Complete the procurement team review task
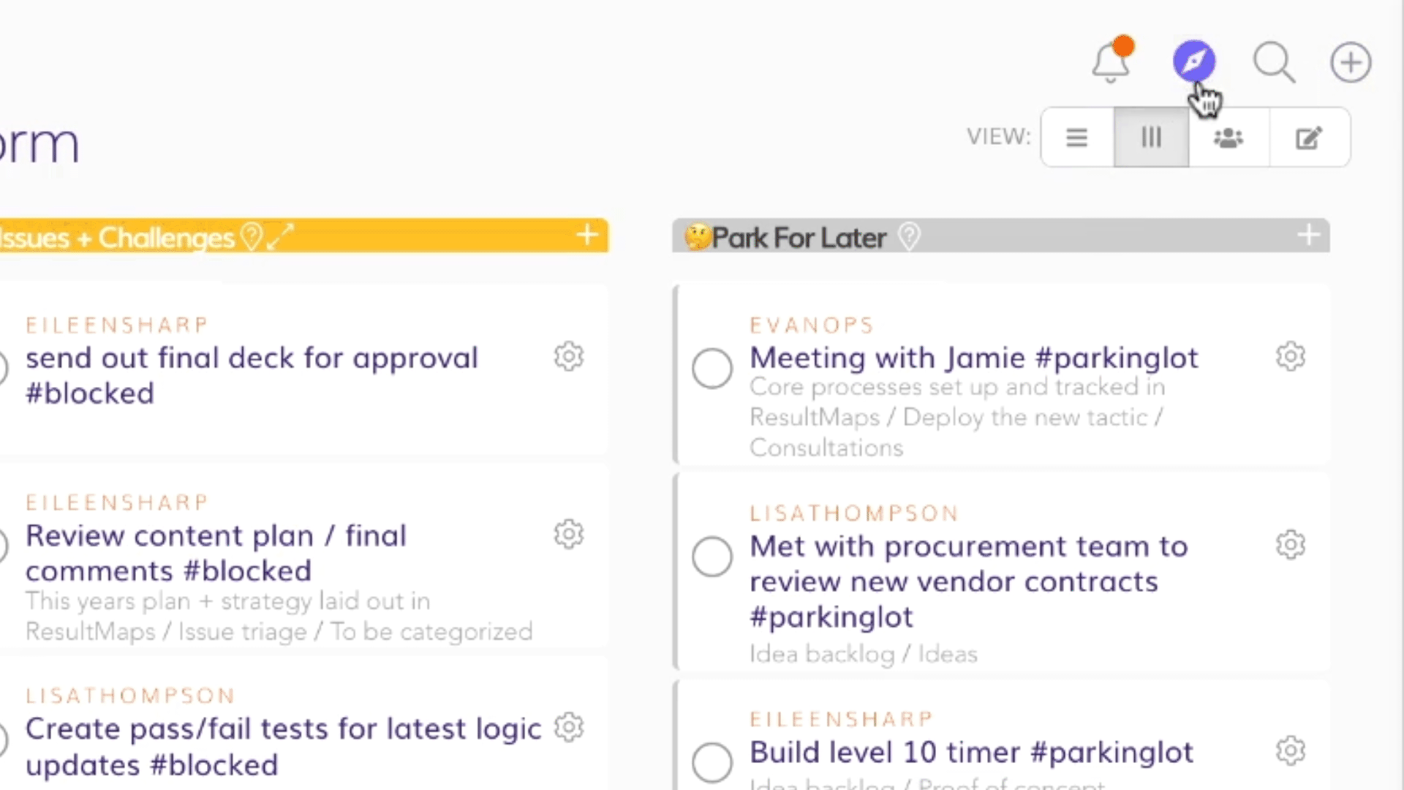 pyautogui.click(x=712, y=556)
